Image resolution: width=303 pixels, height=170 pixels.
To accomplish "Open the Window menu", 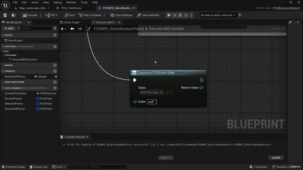I will pyautogui.click(x=71, y=2).
